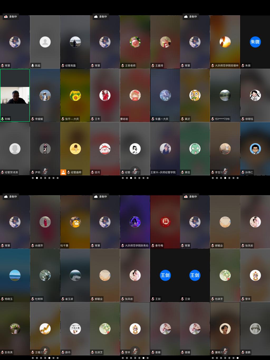Screen dimensions: 270x360
Task: Click the 王家兴-庆师经管学院 name label
Action: pos(163,172)
